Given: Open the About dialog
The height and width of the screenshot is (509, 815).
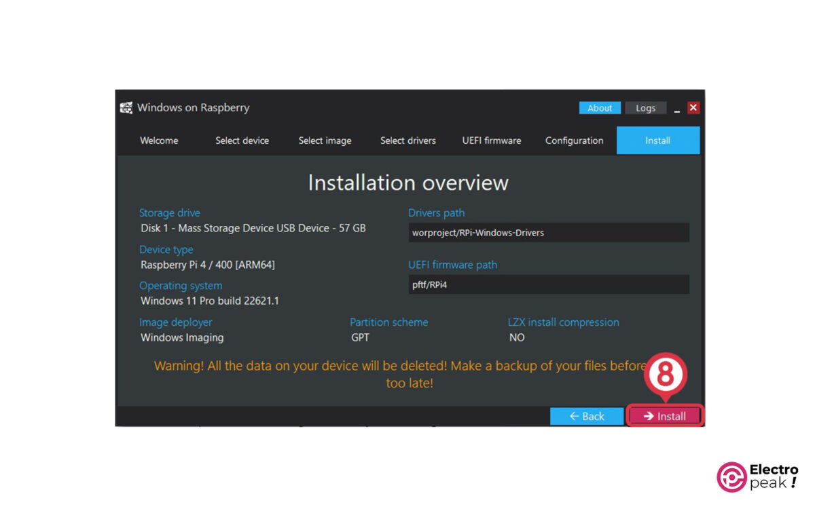Looking at the screenshot, I should pos(599,108).
